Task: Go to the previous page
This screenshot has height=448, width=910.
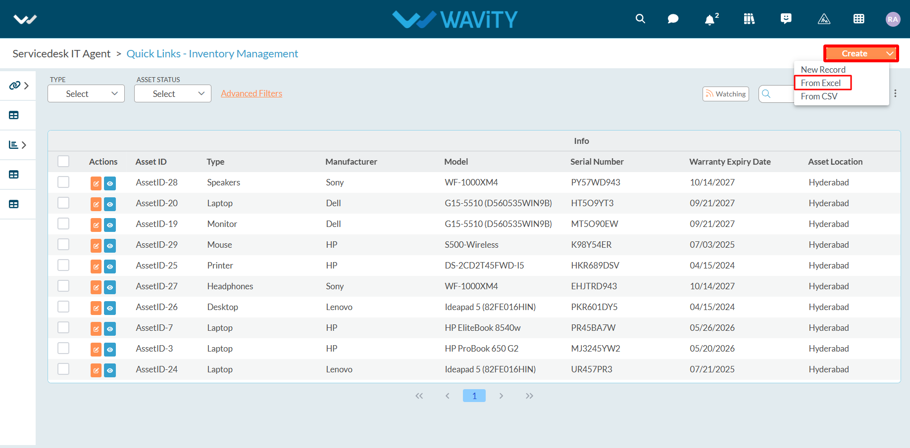Action: (x=447, y=396)
